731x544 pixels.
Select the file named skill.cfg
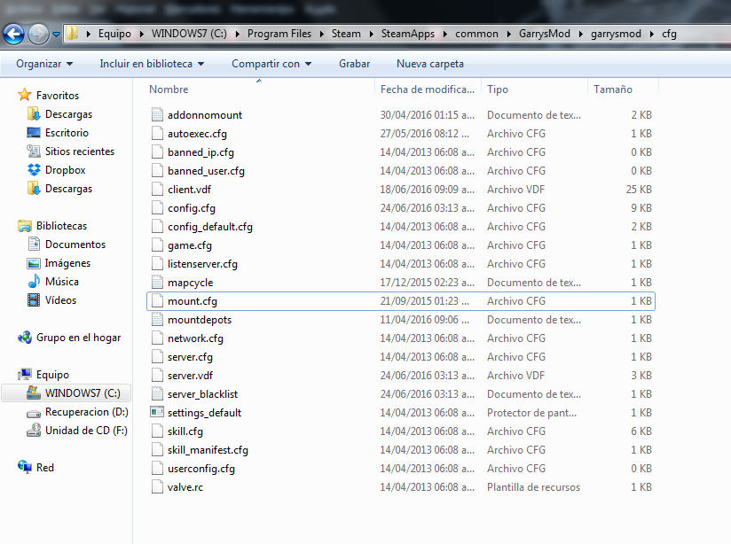tap(185, 431)
